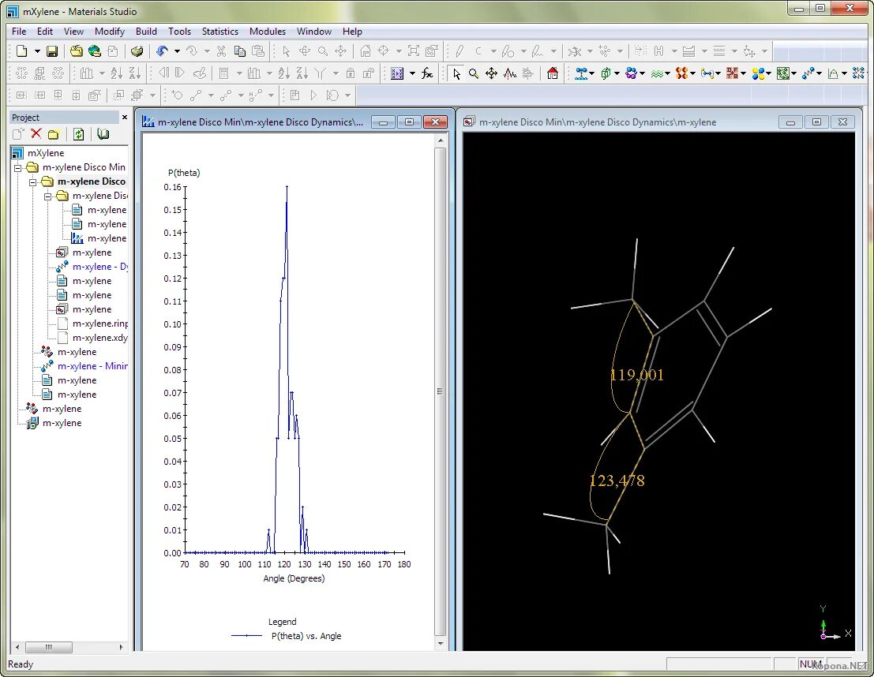Collapse the bold m-xylene Disco folder
This screenshot has width=874, height=677.
(32, 181)
